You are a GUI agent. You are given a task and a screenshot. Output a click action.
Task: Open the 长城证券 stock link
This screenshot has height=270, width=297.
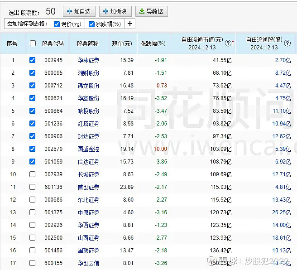[88, 174]
